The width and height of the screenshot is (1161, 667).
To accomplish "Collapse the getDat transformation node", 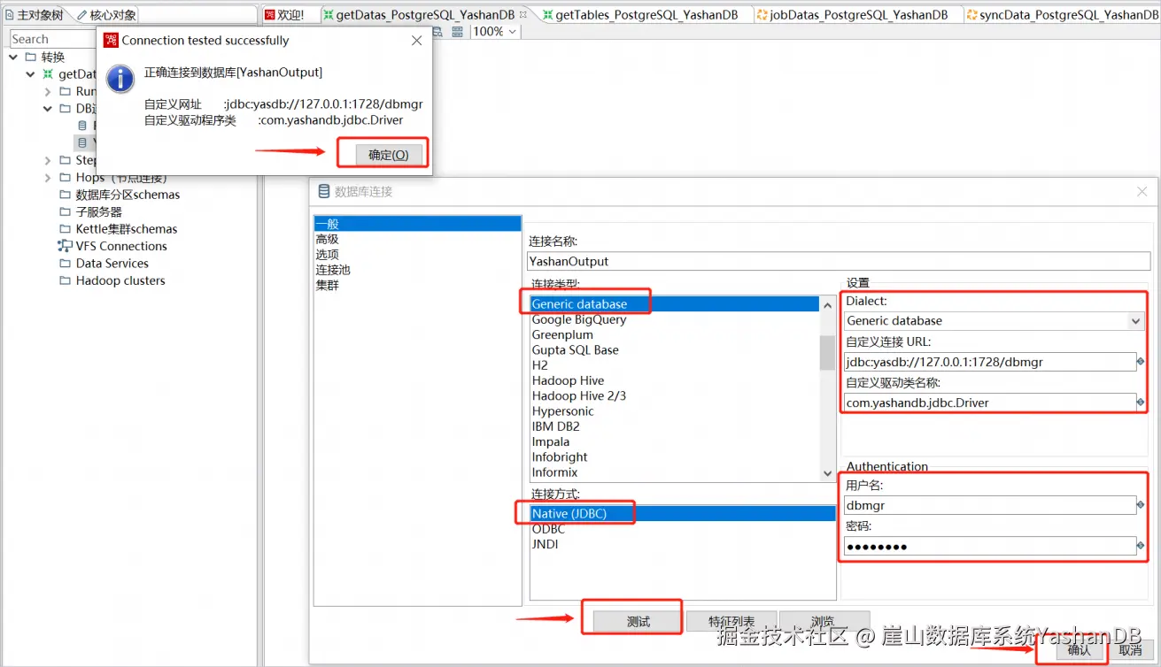I will point(31,74).
